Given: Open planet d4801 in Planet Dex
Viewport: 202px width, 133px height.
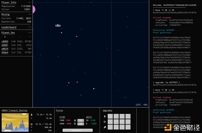Looking at the screenshot, I should [x=5, y=45].
